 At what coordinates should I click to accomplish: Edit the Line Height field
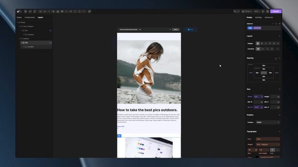(264, 150)
